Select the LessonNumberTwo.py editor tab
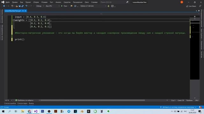 (13, 11)
